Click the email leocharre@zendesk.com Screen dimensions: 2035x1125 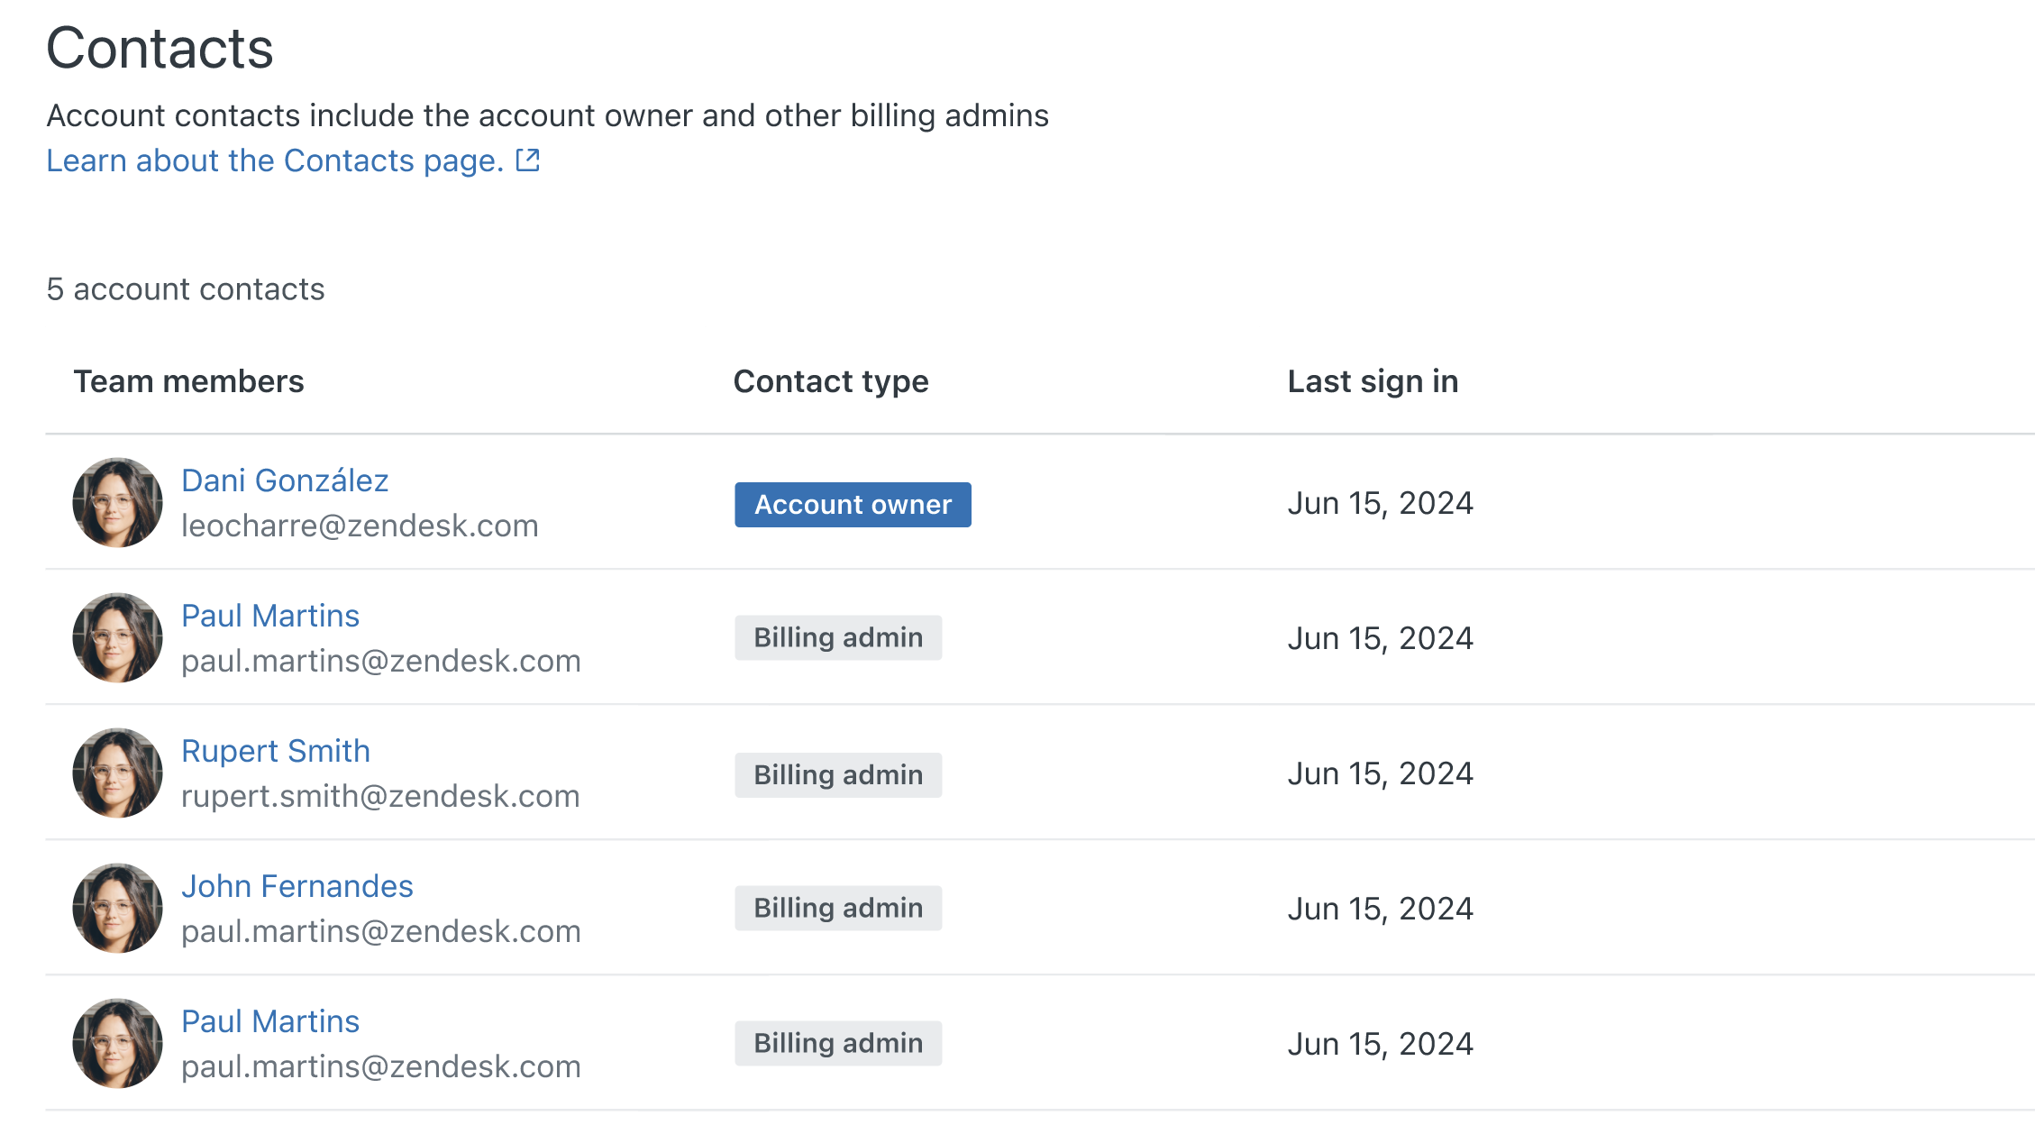coord(360,526)
